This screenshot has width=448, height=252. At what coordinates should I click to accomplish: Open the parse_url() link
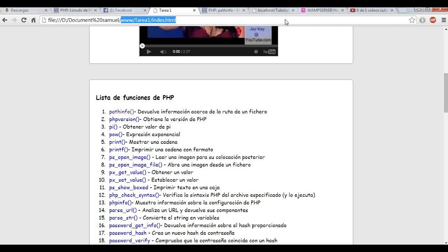pyautogui.click(x=123, y=210)
